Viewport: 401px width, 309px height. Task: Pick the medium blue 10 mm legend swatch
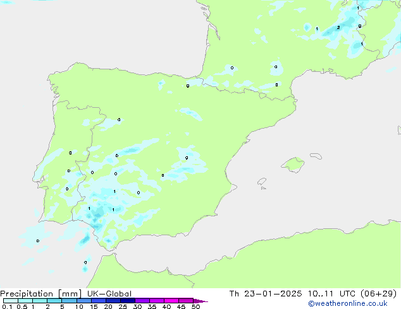83,301
